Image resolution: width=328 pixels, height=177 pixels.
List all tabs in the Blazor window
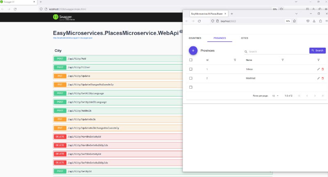click(x=296, y=14)
